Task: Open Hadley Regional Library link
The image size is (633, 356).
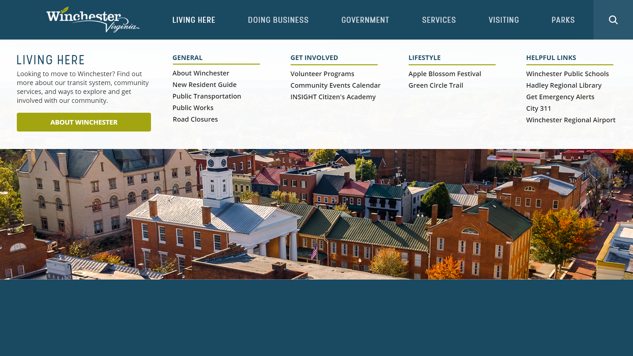Action: [564, 85]
